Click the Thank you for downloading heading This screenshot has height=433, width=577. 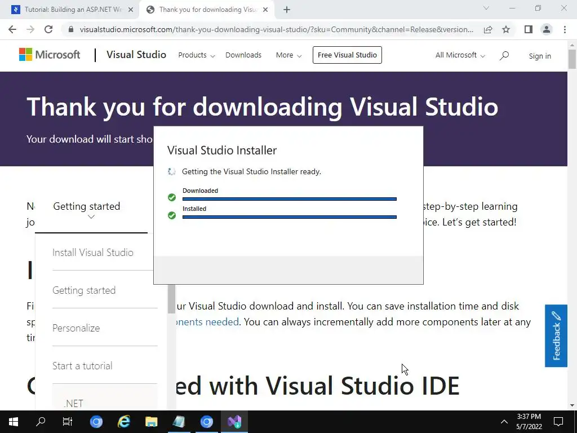point(263,107)
